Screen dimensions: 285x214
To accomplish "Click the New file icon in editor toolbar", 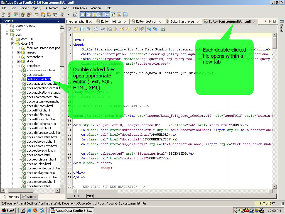I will click(70, 29).
